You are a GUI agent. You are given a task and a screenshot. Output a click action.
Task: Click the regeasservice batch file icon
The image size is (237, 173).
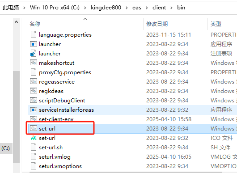click(34, 81)
